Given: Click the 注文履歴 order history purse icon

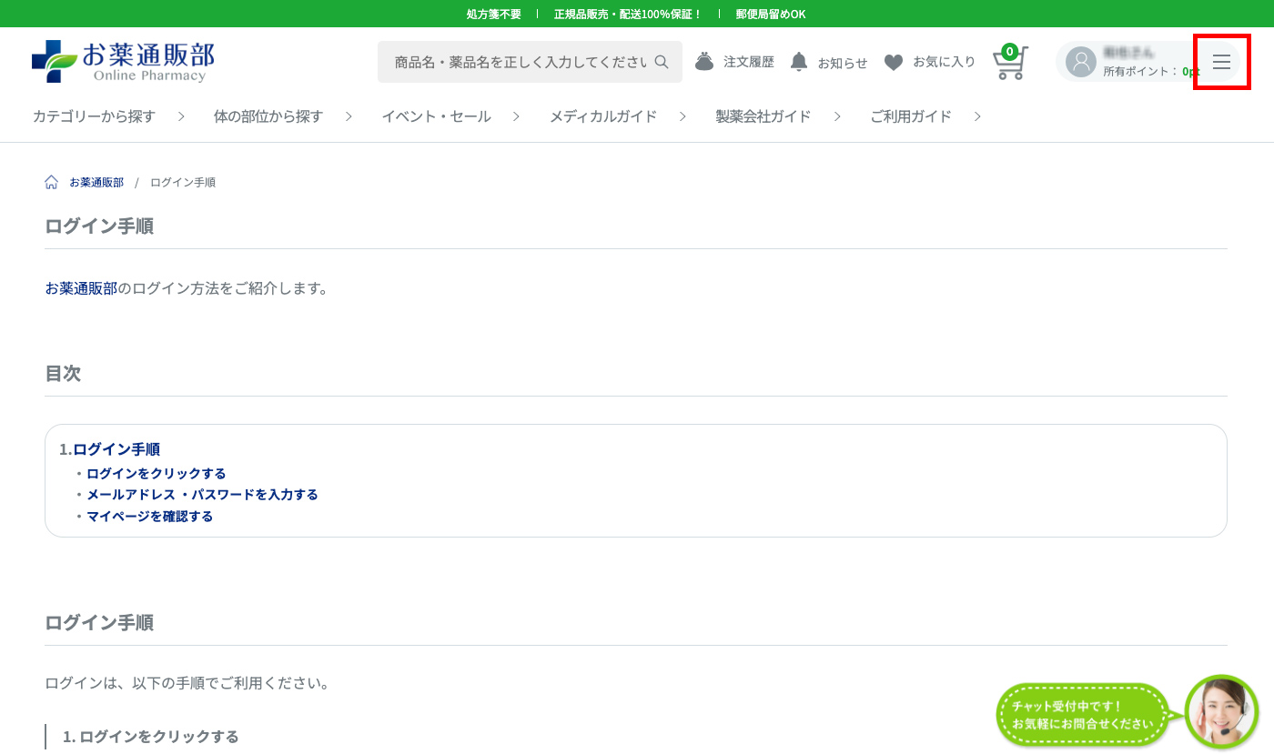Looking at the screenshot, I should pos(703,61).
